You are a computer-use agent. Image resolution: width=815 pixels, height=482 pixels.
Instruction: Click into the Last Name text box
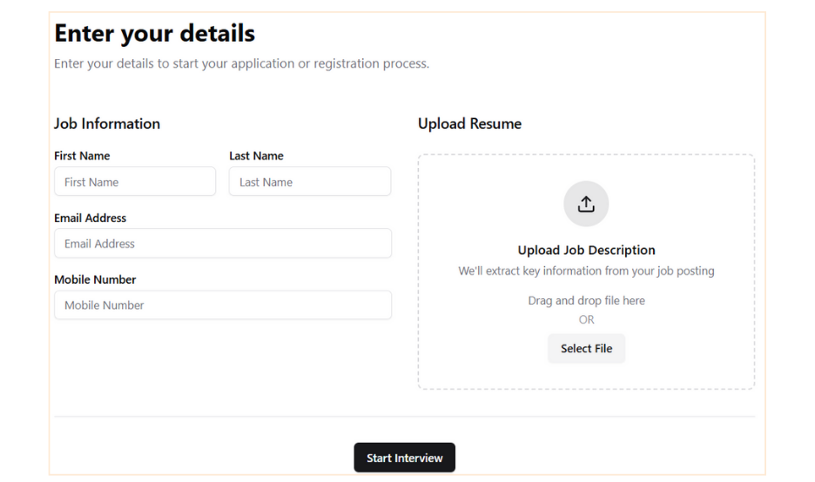point(309,182)
